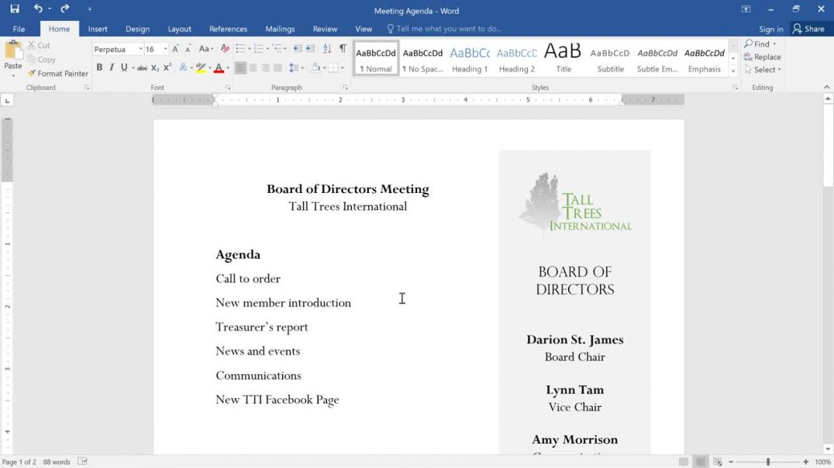Image resolution: width=834 pixels, height=468 pixels.
Task: Switch to the Insert tab
Action: tap(98, 29)
